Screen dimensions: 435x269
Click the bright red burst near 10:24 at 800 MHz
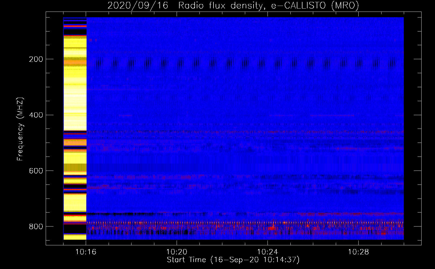[x=272, y=228]
